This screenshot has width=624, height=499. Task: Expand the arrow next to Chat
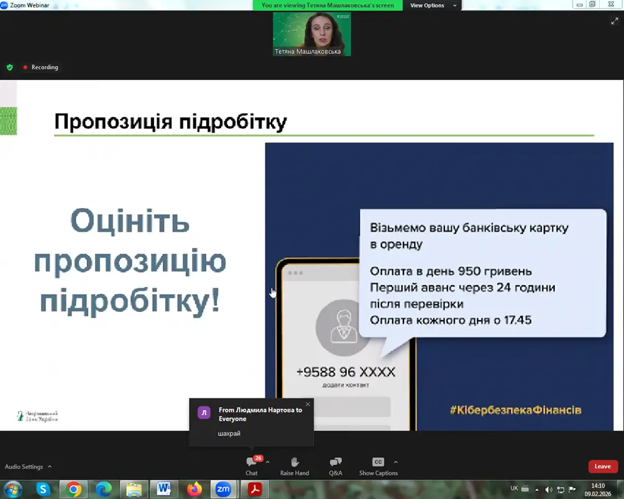pyautogui.click(x=268, y=462)
